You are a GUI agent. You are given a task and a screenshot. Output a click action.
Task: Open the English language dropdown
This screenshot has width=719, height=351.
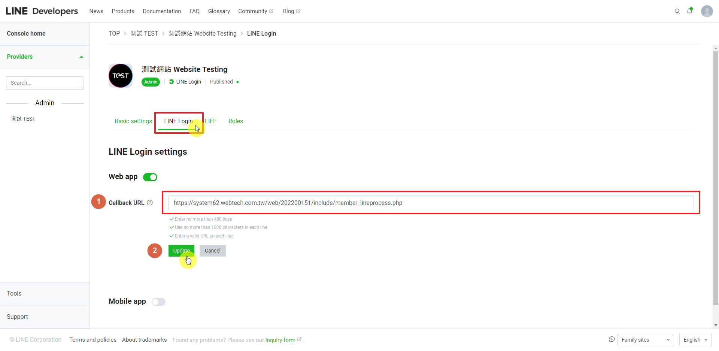[695, 340]
